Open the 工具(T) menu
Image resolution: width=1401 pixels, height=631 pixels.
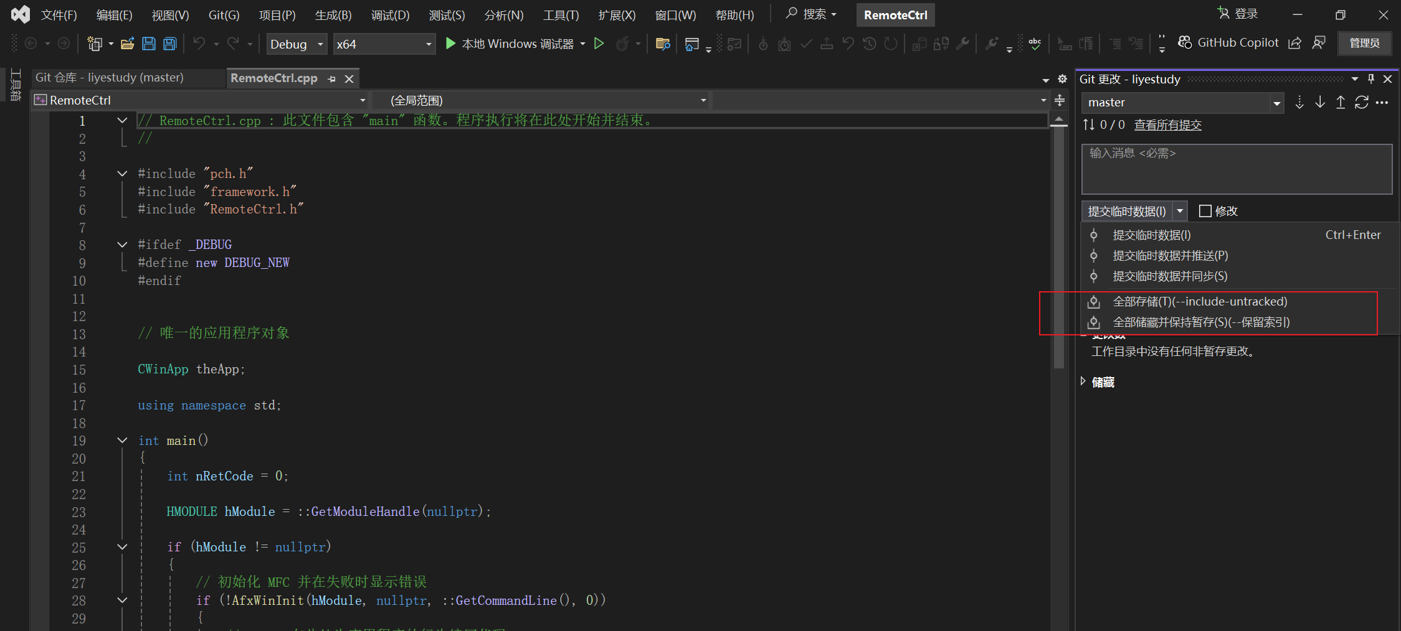pos(561,15)
